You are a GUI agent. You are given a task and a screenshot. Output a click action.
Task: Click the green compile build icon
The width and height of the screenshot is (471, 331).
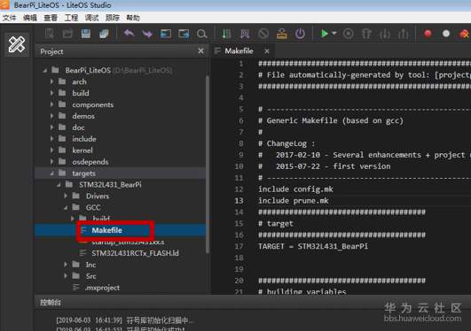click(226, 34)
